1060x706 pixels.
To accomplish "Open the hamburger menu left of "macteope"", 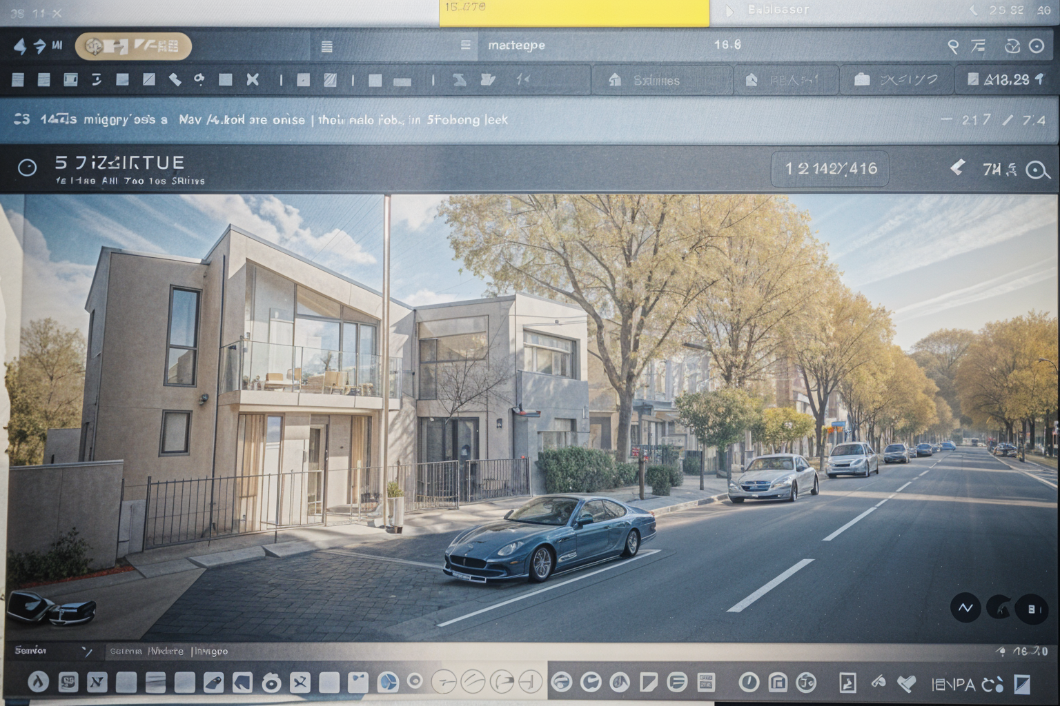I will tap(466, 46).
